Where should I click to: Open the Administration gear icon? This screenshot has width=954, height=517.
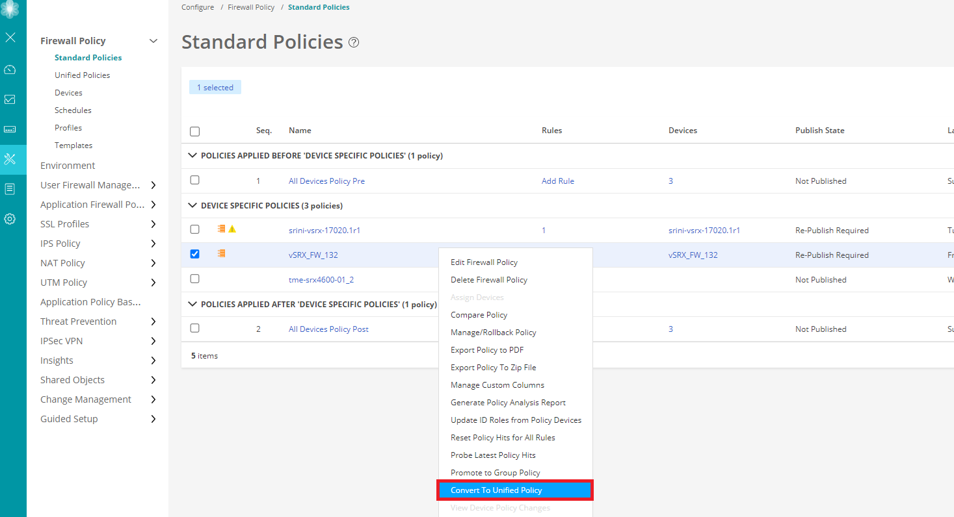10,219
